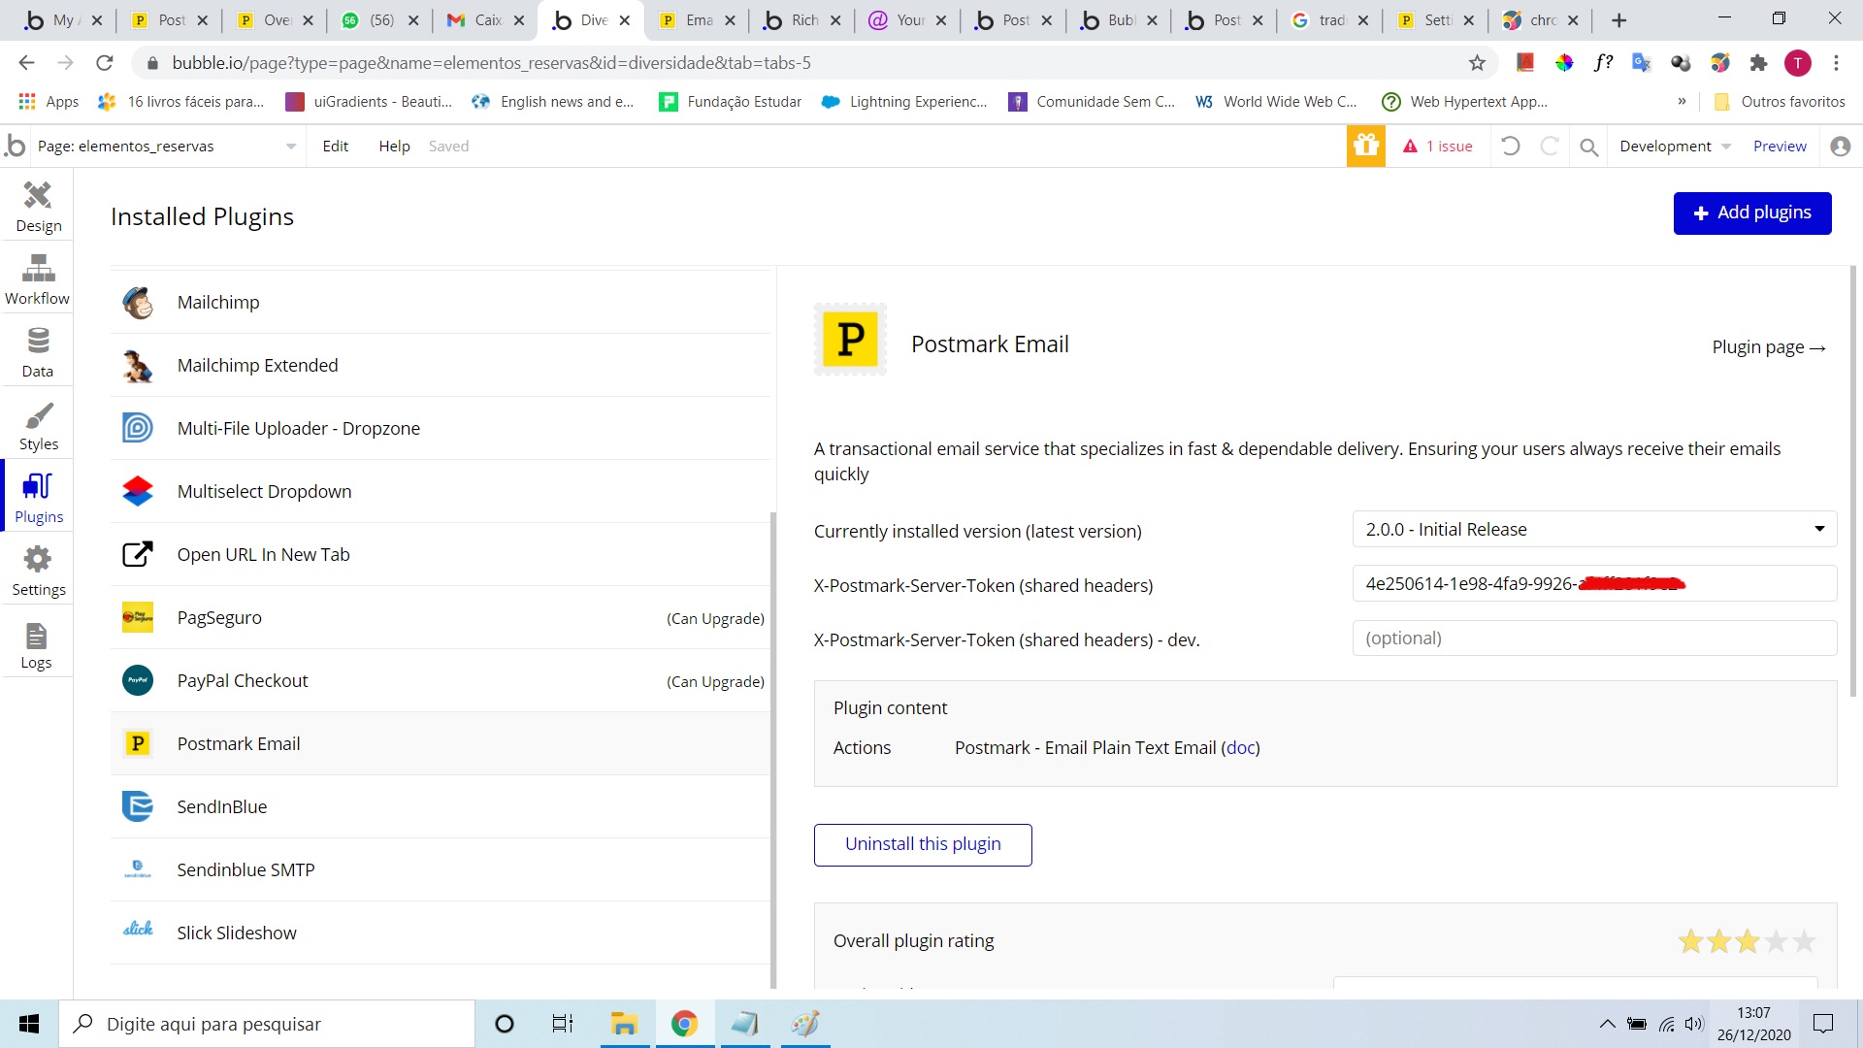Open the 1 issue warning
This screenshot has height=1048, width=1863.
tap(1438, 146)
